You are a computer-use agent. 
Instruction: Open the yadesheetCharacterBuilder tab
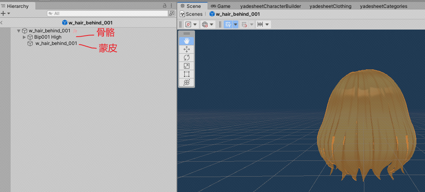(x=271, y=6)
